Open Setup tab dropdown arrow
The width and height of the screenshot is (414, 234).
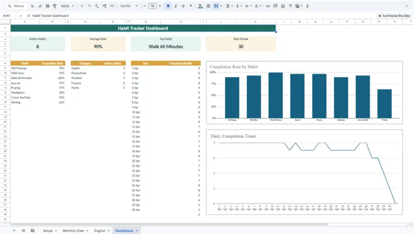point(56,231)
